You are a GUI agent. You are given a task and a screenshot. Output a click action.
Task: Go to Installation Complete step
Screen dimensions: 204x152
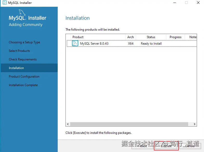click(x=23, y=85)
